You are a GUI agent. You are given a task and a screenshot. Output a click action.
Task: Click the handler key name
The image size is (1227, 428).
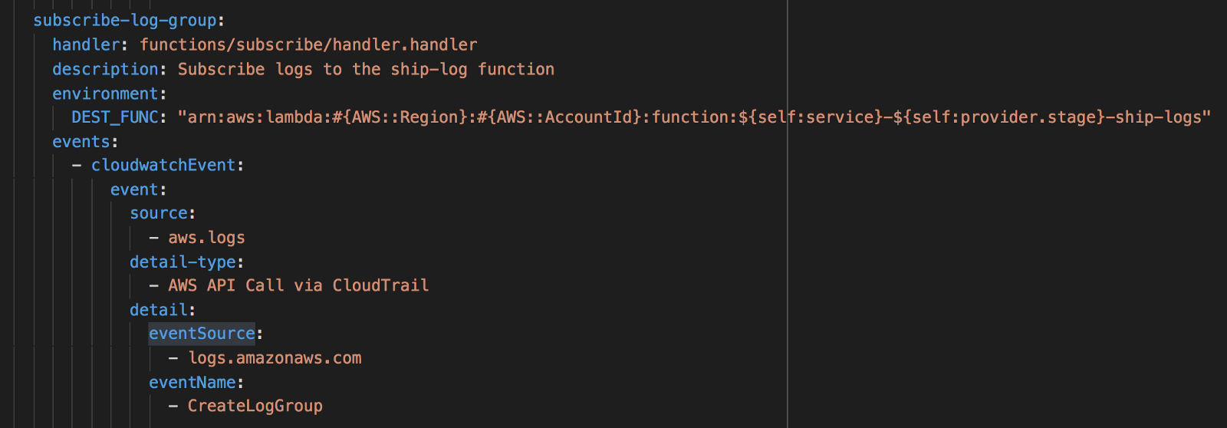[86, 45]
